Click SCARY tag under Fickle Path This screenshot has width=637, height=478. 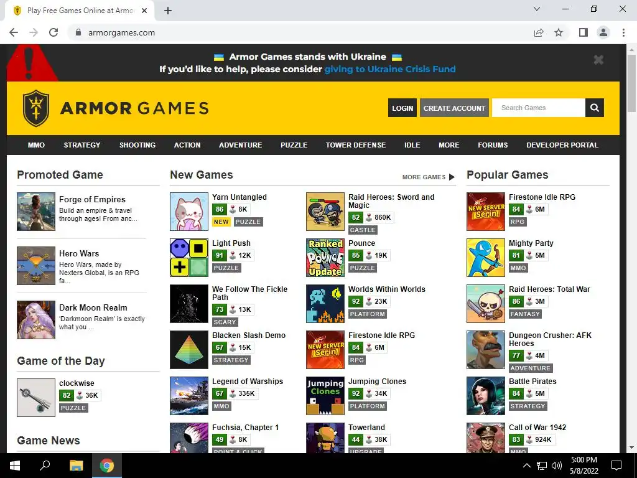[x=225, y=322]
